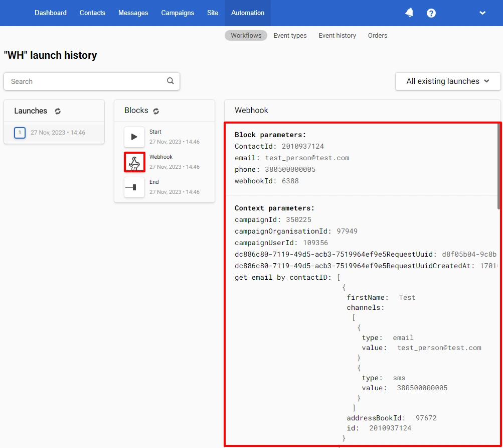This screenshot has height=448, width=503.
Task: Open the All existing launches dropdown
Action: pos(448,81)
